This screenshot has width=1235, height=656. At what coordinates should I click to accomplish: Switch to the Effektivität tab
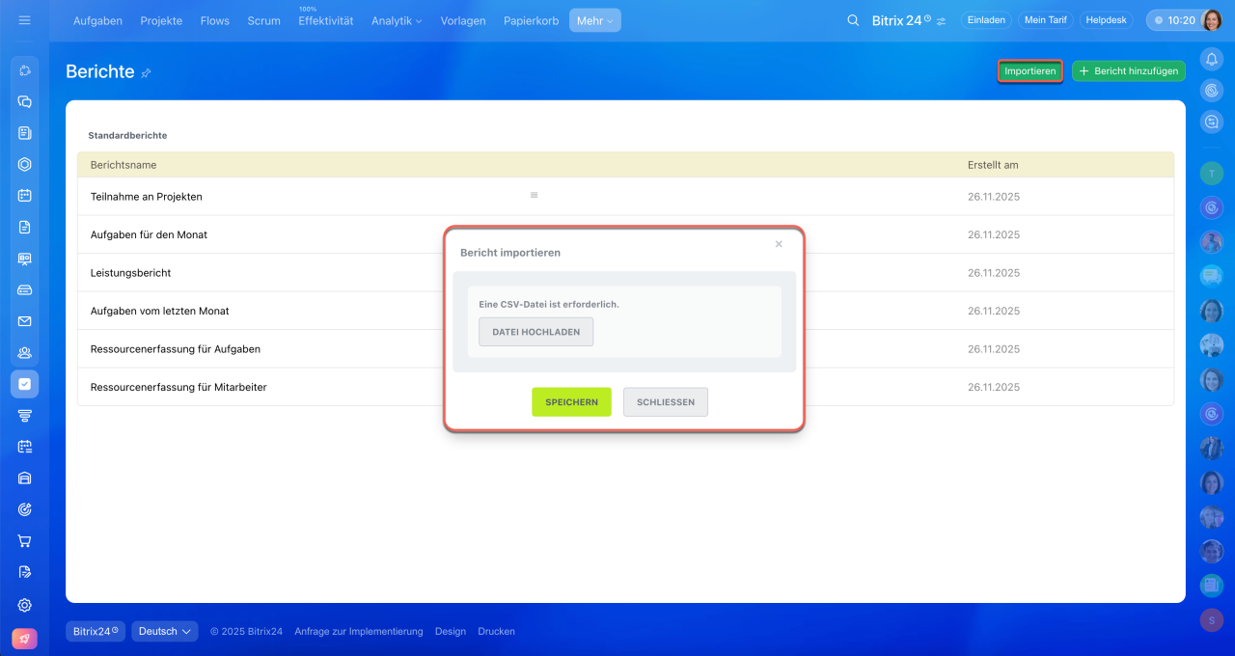326,20
